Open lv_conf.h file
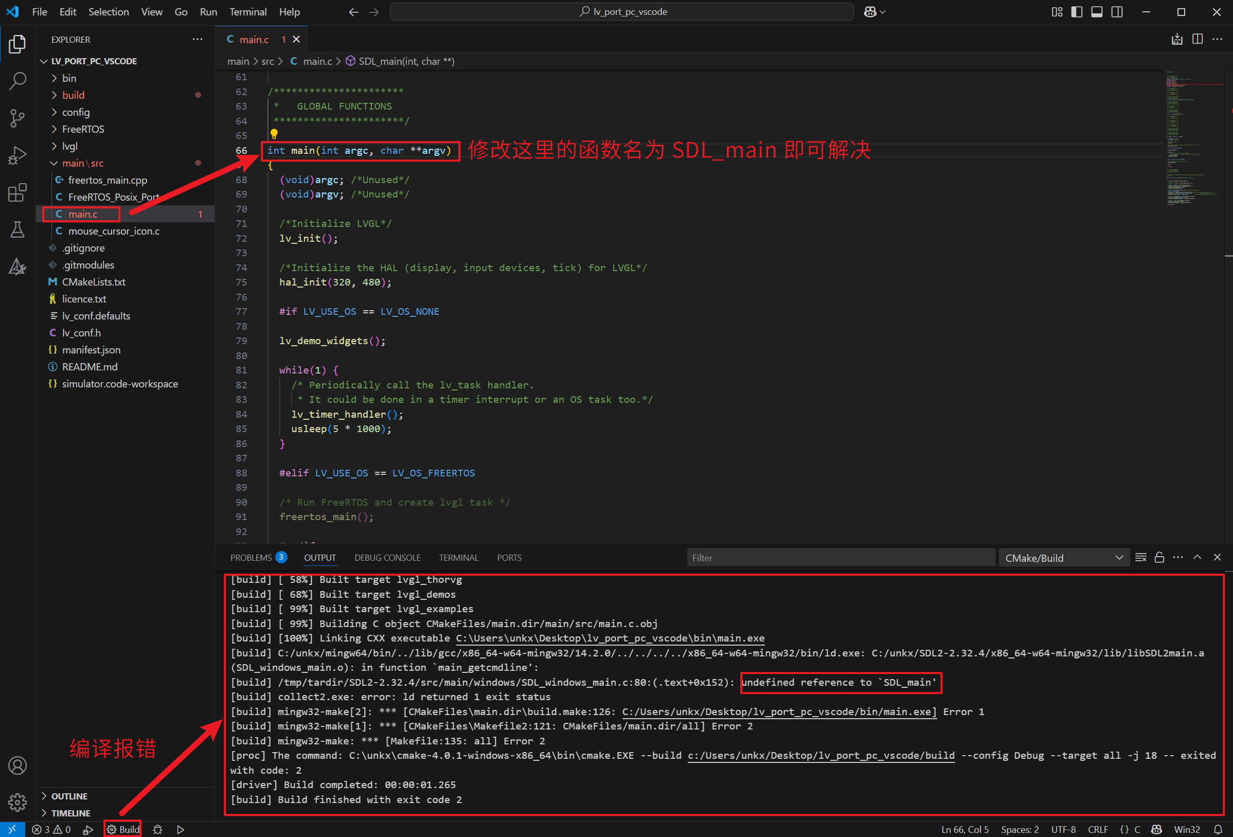 pos(124,333)
